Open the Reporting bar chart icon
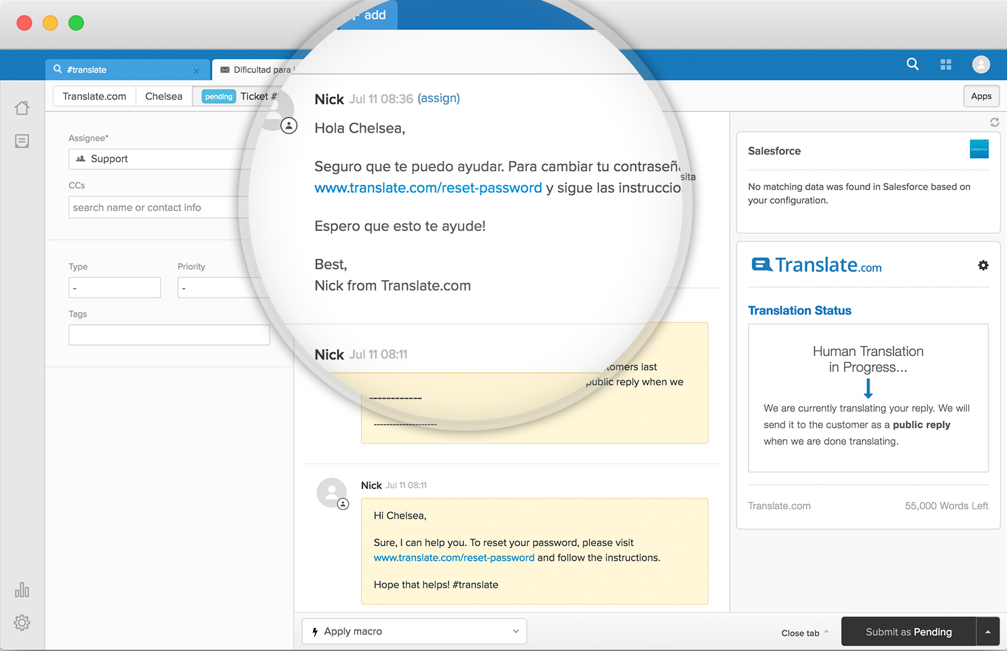 [x=22, y=589]
